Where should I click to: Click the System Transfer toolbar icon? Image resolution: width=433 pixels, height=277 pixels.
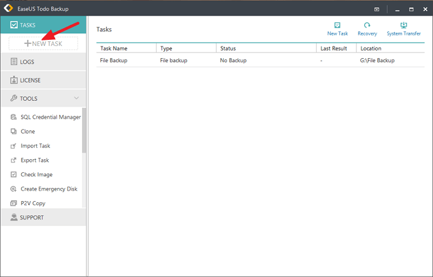click(403, 26)
